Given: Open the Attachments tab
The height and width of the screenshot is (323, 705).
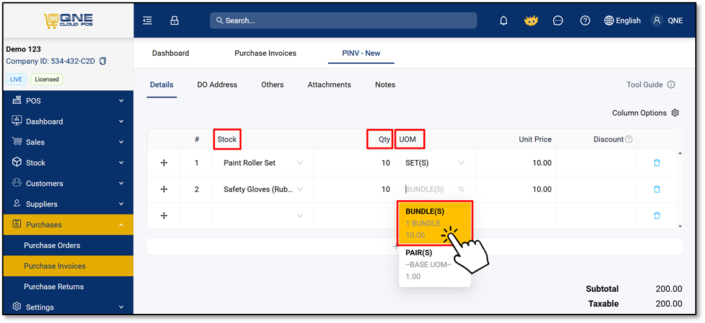Looking at the screenshot, I should coord(329,84).
